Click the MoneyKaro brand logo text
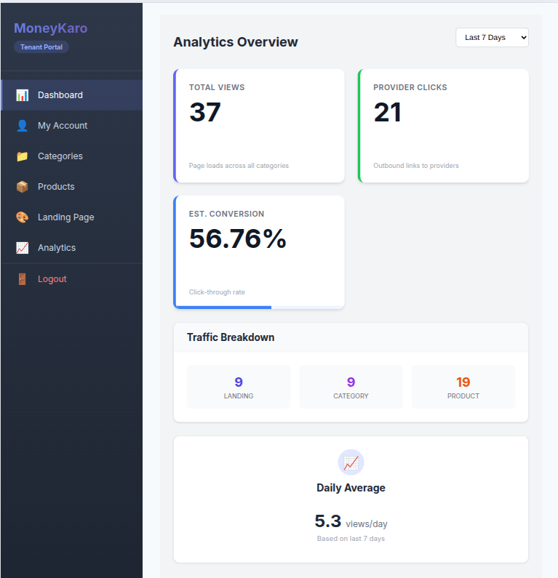Viewport: 558px width, 578px height. 50,28
